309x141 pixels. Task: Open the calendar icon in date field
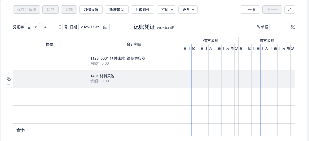point(105,27)
